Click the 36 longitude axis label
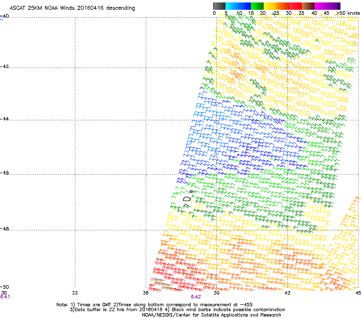Viewport: 362px width, 318px height. (x=146, y=293)
